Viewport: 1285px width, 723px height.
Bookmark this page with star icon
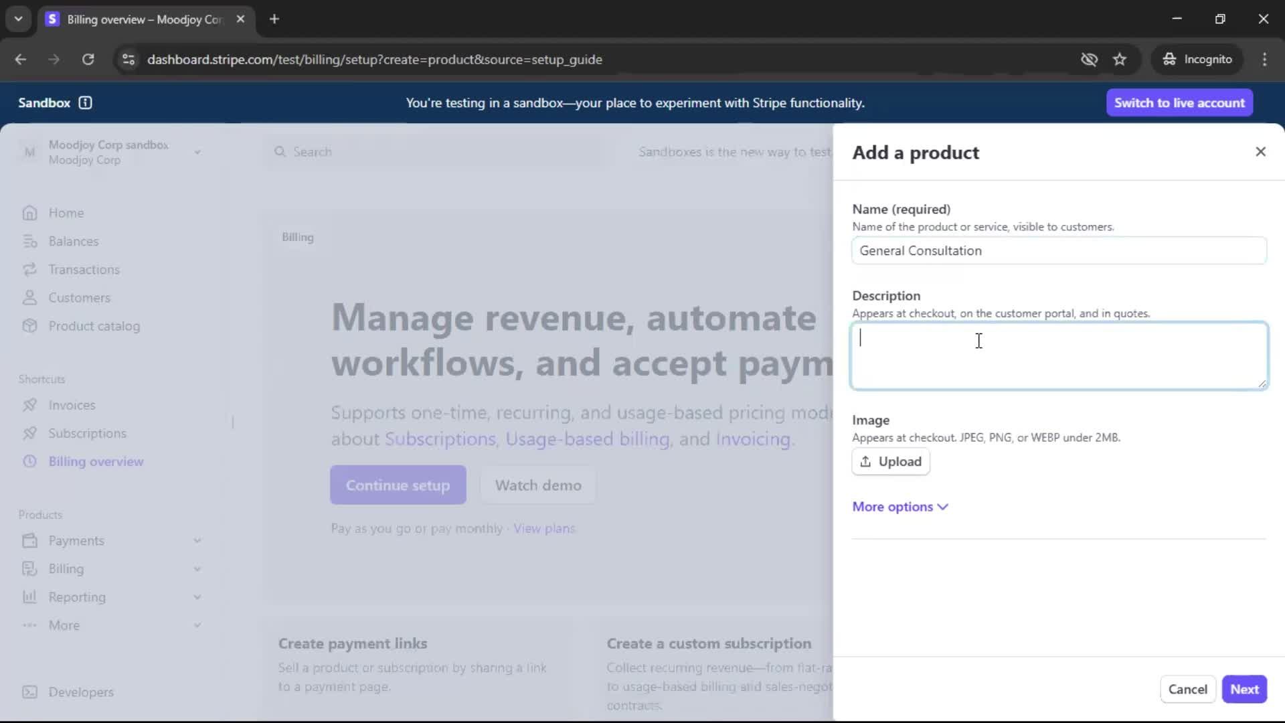point(1120,60)
